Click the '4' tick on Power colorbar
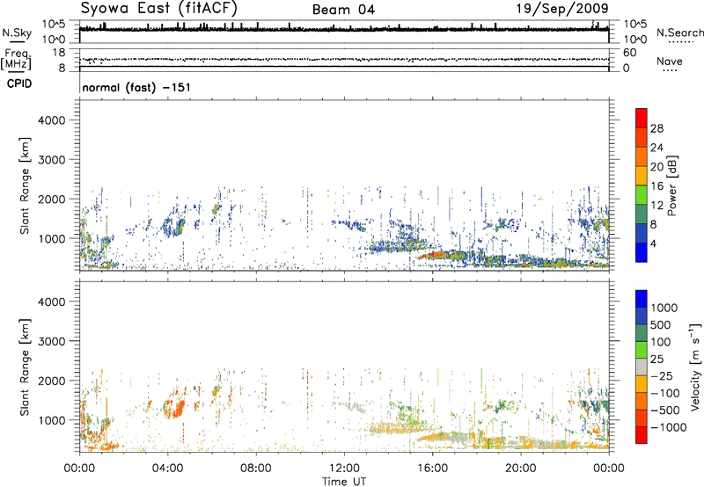704x487 pixels. 654,244
